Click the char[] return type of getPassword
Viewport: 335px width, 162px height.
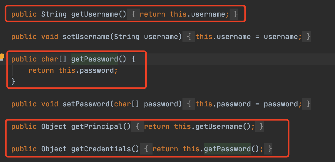tap(54, 59)
